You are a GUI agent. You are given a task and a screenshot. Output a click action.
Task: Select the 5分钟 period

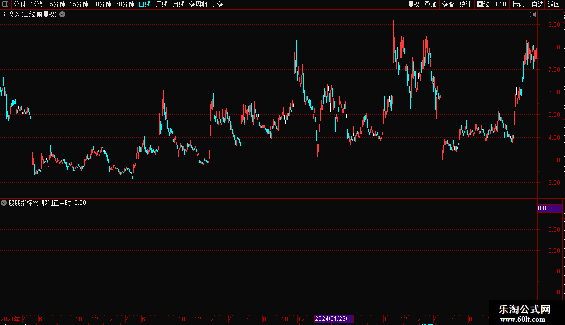click(57, 4)
